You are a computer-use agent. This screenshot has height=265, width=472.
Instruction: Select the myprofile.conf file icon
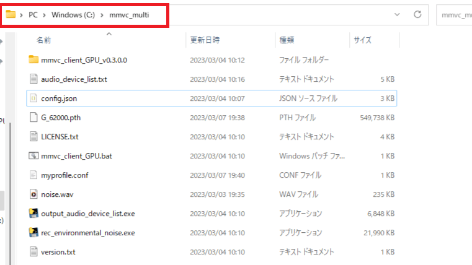33,175
